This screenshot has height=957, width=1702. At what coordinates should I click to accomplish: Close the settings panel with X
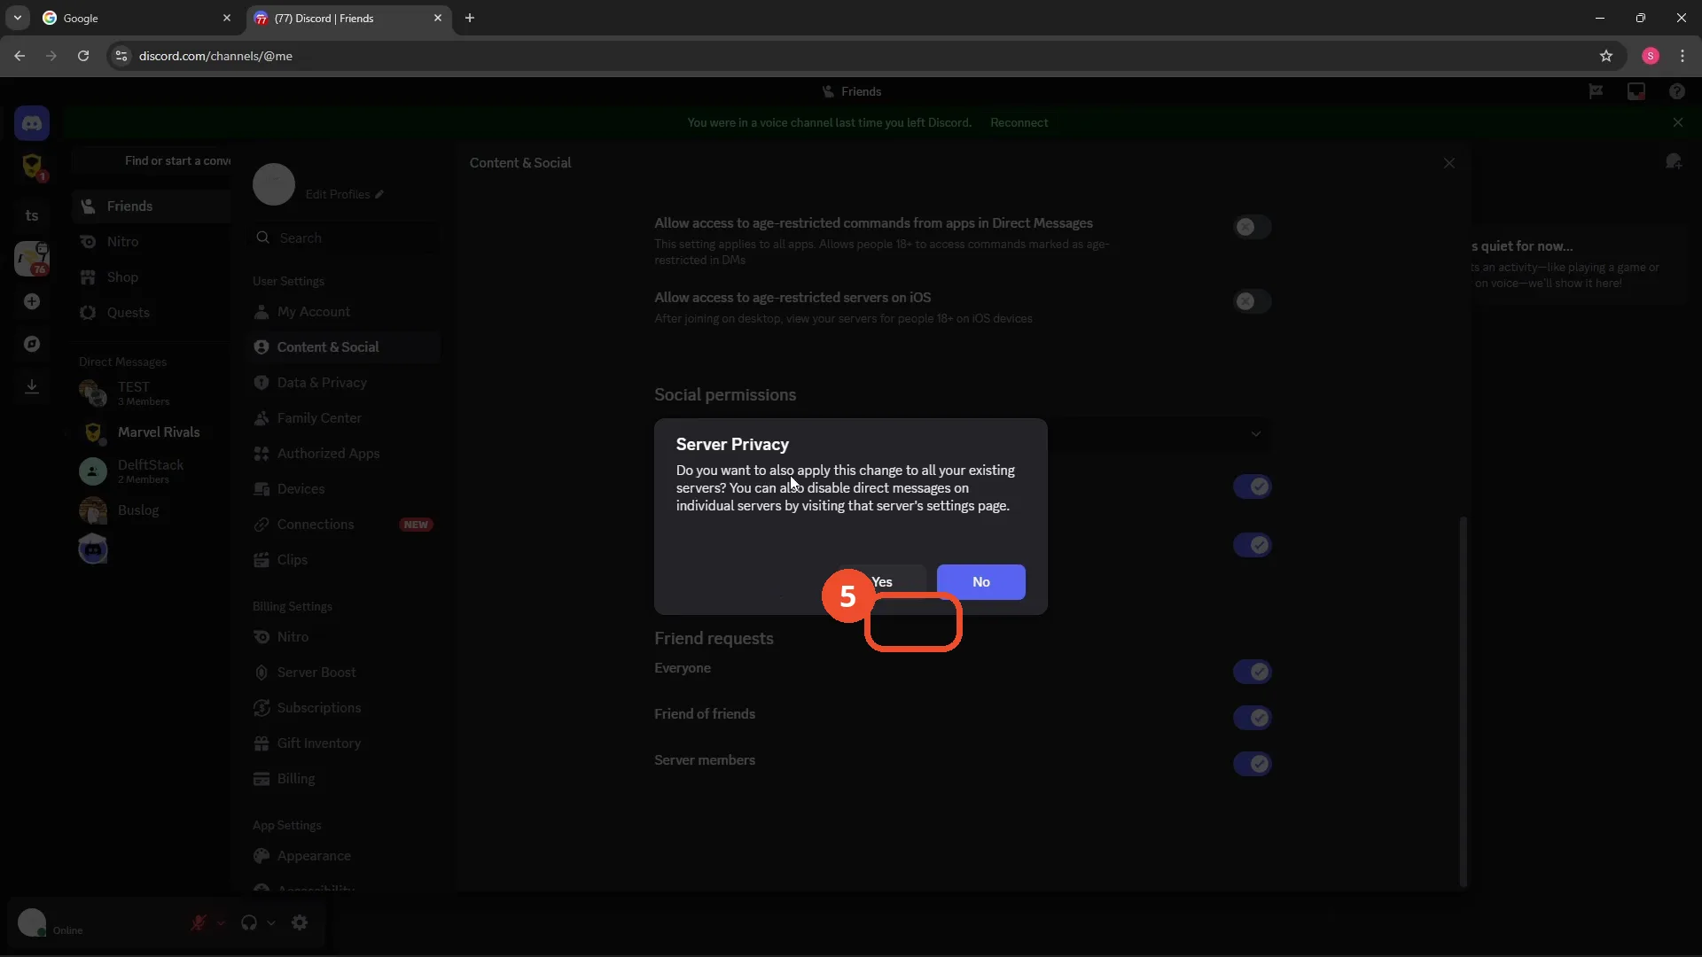tap(1449, 163)
